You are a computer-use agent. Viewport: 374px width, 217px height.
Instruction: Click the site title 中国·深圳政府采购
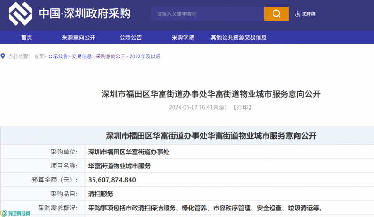pyautogui.click(x=85, y=14)
